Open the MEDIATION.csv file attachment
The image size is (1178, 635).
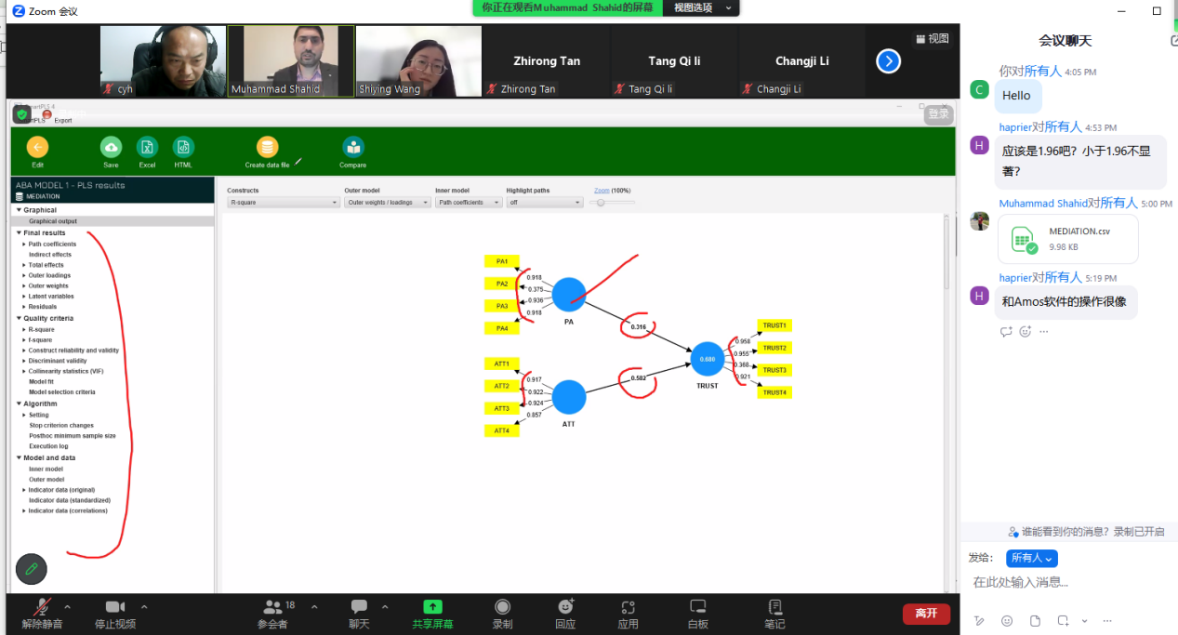[x=1067, y=239]
